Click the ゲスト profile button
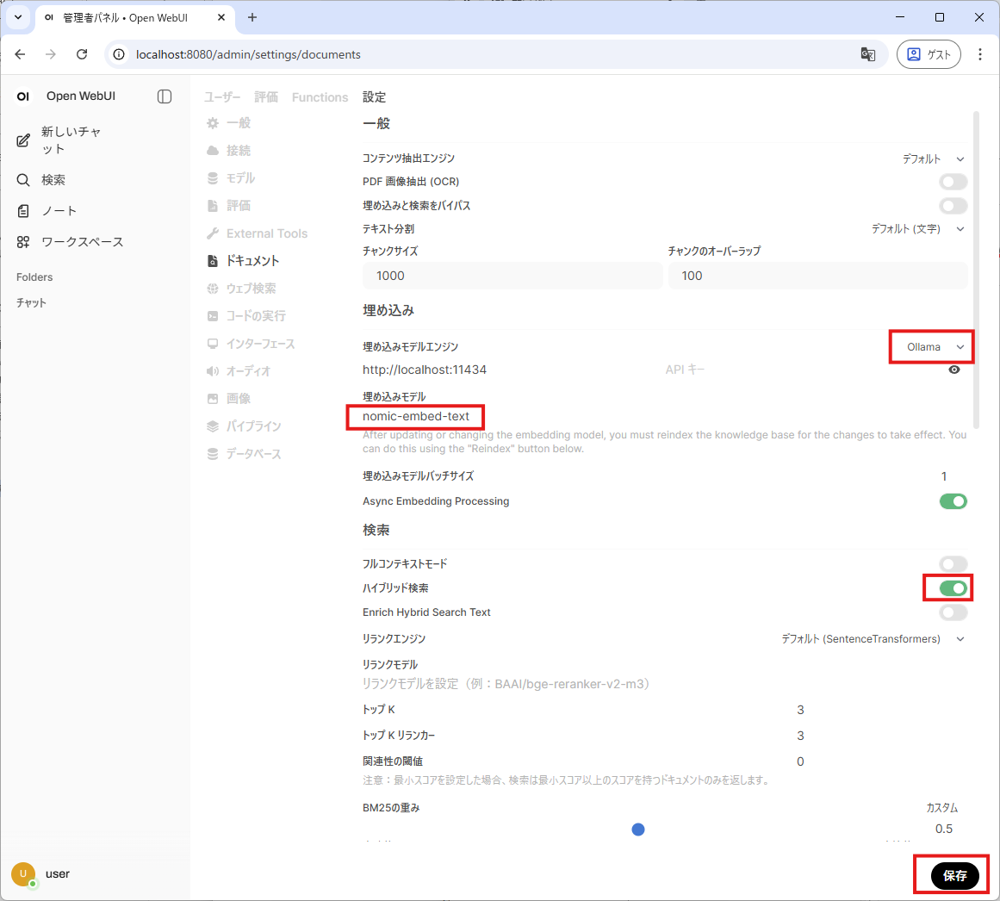 point(929,54)
